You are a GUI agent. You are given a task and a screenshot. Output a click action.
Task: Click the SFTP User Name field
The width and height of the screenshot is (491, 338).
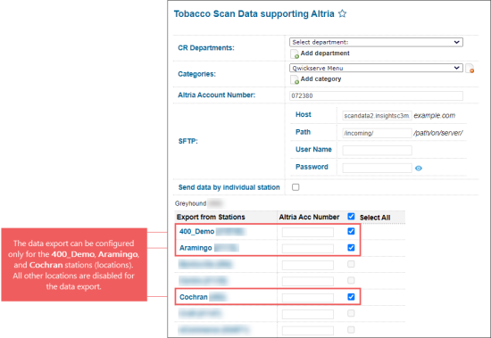(x=377, y=151)
